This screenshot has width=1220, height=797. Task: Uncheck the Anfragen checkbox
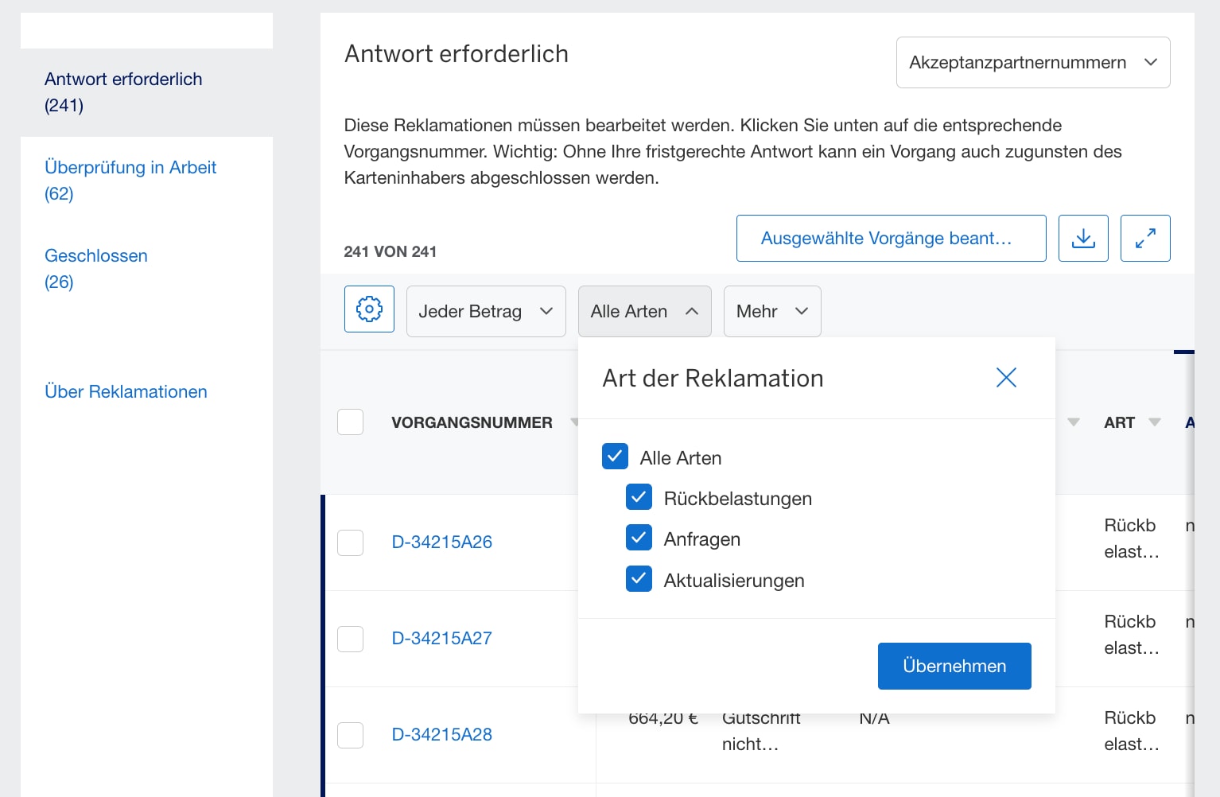(x=639, y=538)
